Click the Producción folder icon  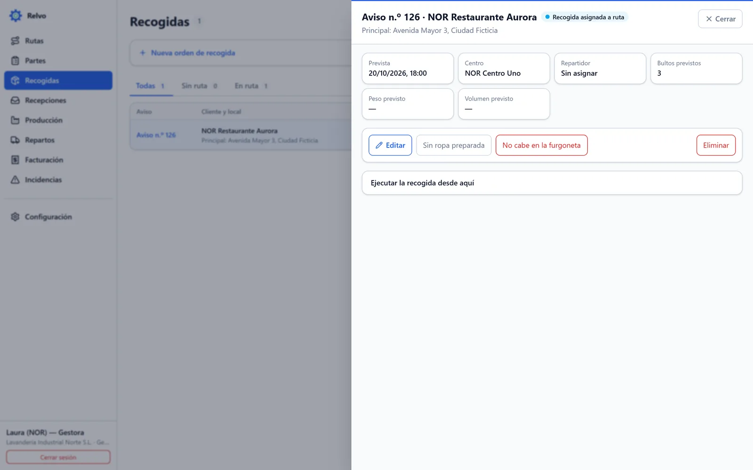[15, 120]
